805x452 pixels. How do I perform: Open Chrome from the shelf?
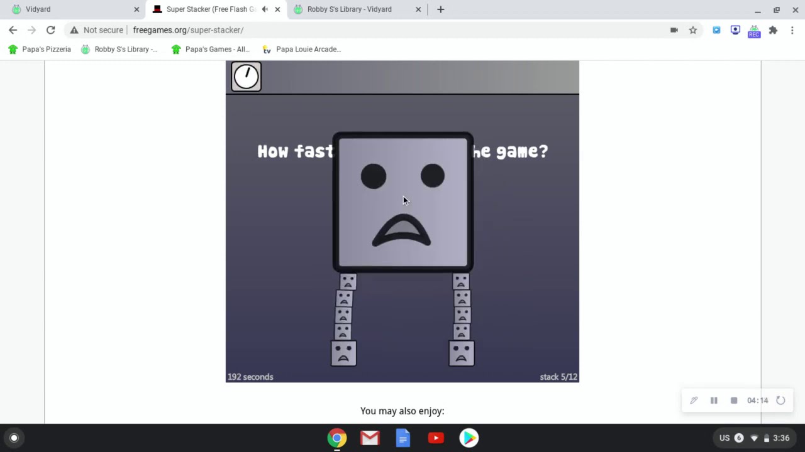tap(337, 438)
